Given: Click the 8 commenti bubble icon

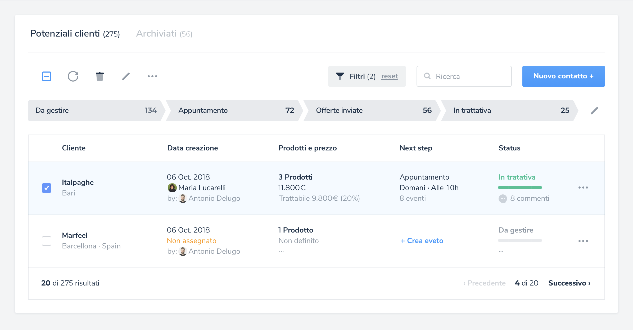Looking at the screenshot, I should pos(503,198).
